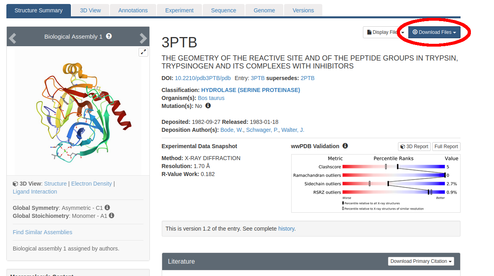The height and width of the screenshot is (276, 494).
Task: Open Download Primary Citation dropdown
Action: coord(421,261)
